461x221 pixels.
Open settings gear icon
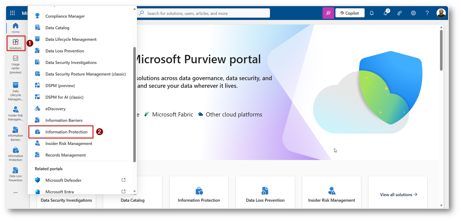pos(414,13)
